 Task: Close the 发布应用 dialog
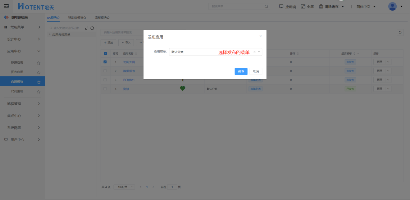click(260, 36)
